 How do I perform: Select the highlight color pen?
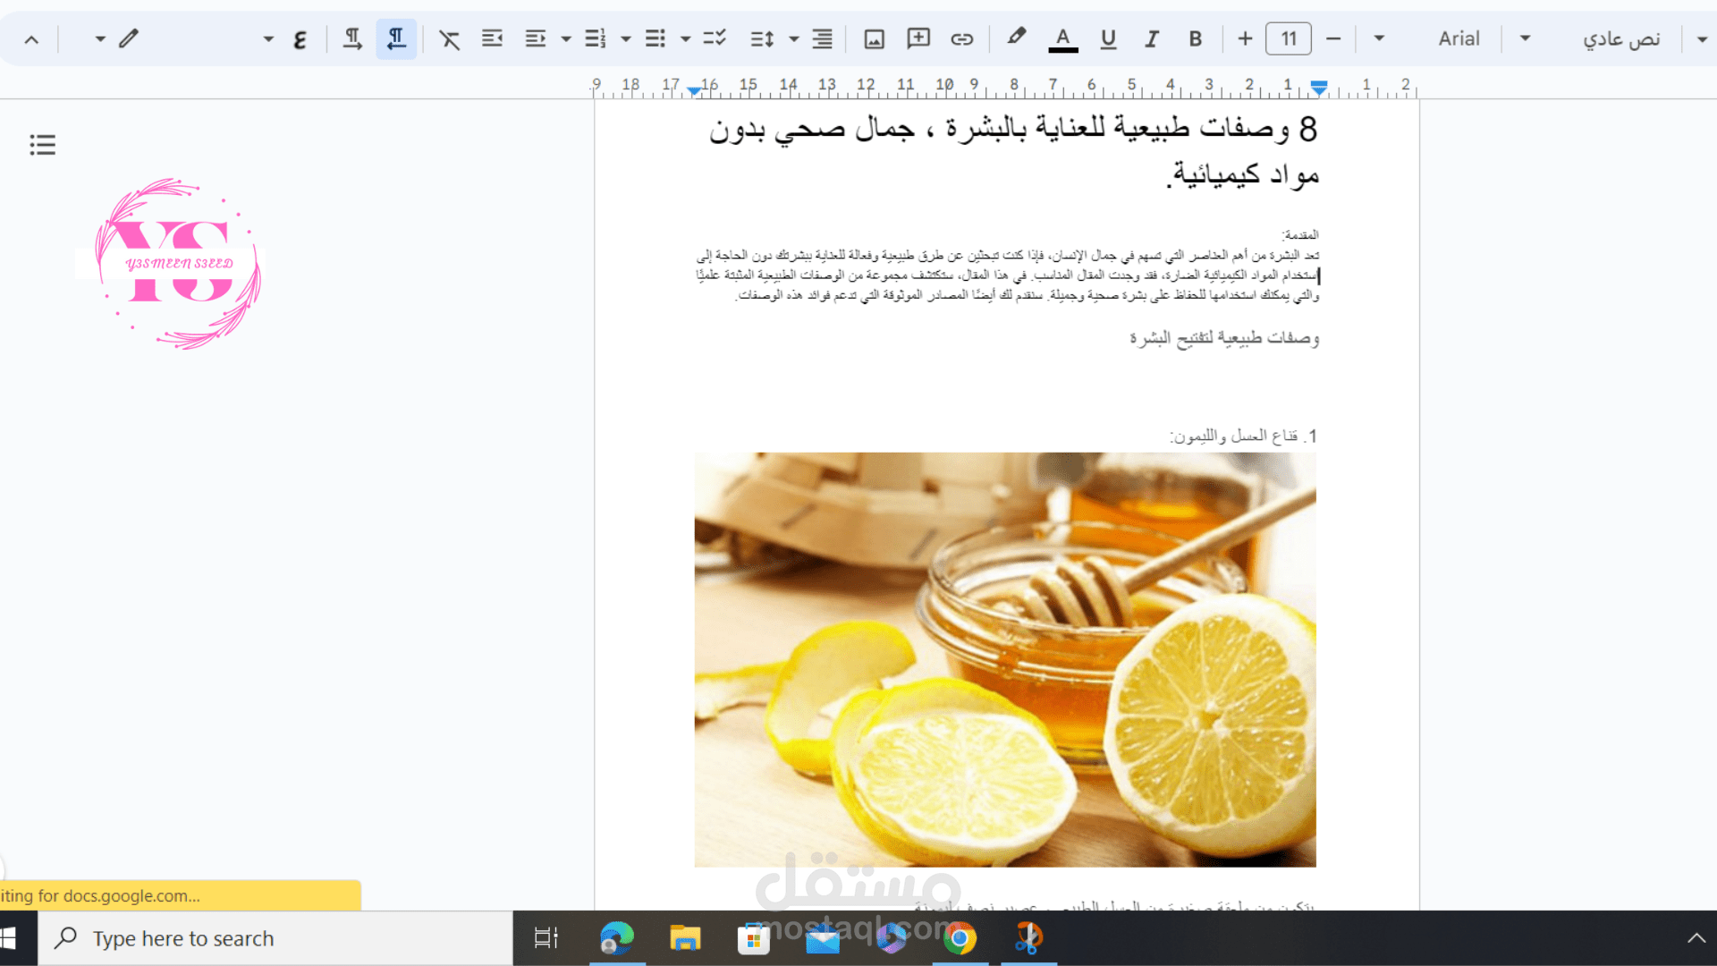(1016, 37)
